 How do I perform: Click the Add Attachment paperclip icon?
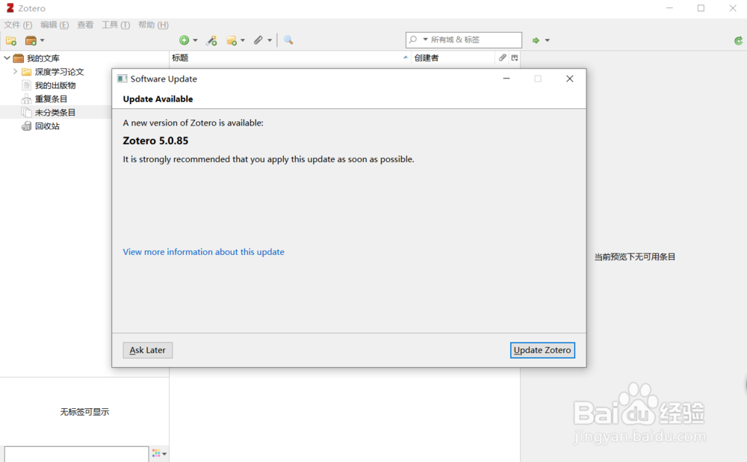point(258,40)
